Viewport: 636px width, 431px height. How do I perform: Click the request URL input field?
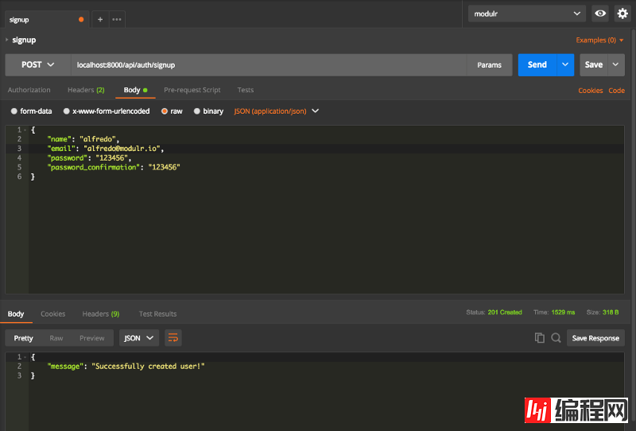pyautogui.click(x=269, y=65)
